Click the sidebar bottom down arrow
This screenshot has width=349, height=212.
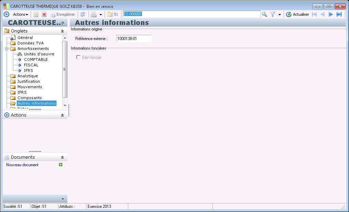(63, 199)
